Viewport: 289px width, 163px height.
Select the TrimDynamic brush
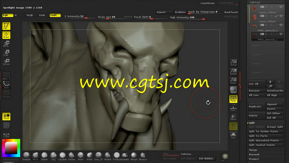116,156
